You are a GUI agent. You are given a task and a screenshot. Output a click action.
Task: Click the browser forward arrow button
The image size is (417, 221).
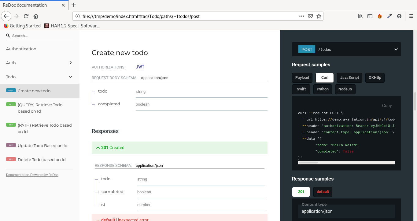pos(17,16)
